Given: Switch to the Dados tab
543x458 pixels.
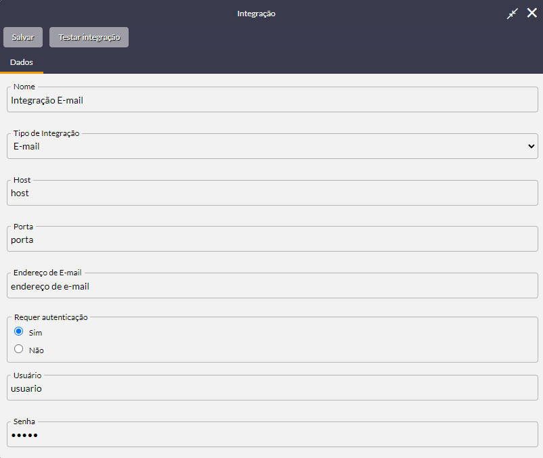Looking at the screenshot, I should [22, 62].
